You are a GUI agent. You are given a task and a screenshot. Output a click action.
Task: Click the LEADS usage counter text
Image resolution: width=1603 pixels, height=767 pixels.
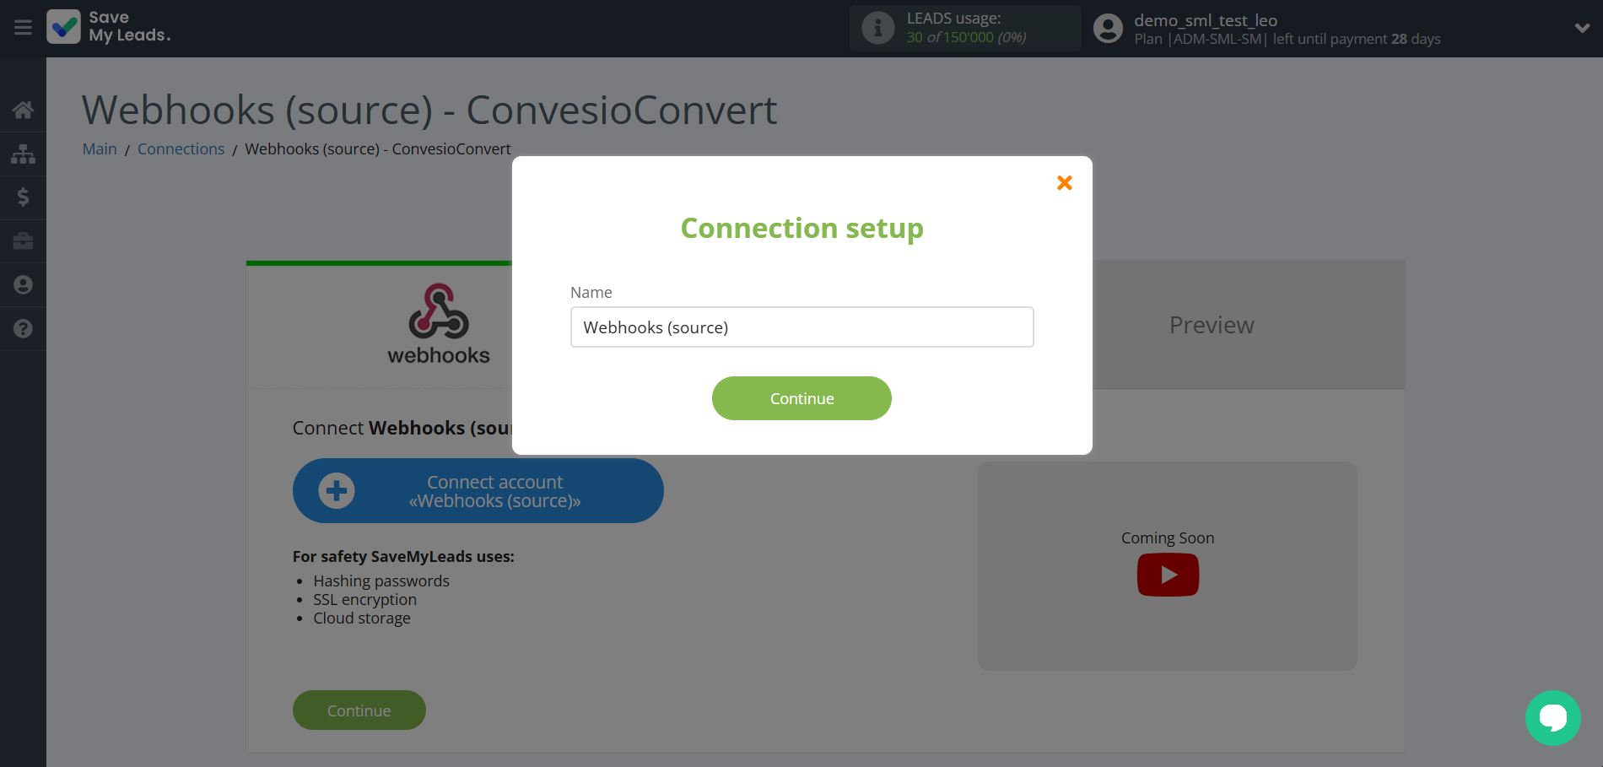(x=967, y=37)
